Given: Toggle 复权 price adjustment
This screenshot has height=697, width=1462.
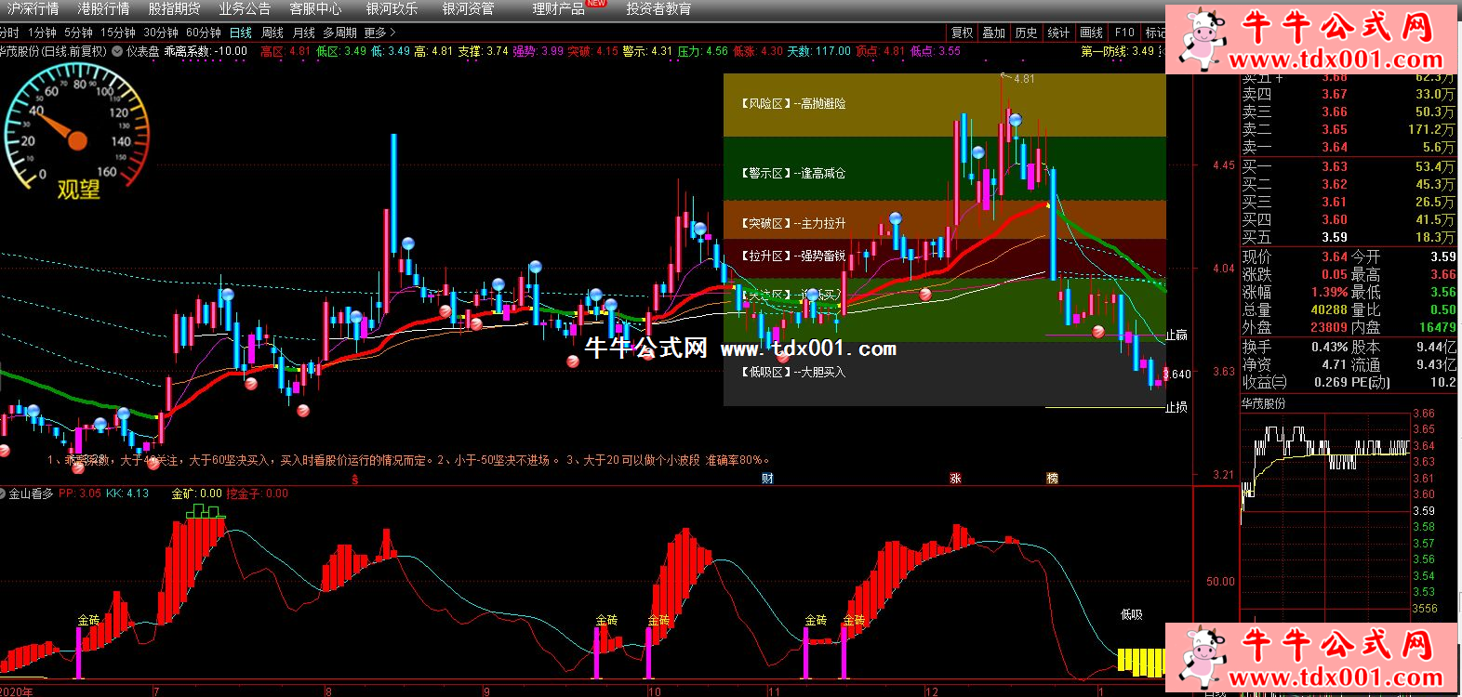Looking at the screenshot, I should click(962, 33).
